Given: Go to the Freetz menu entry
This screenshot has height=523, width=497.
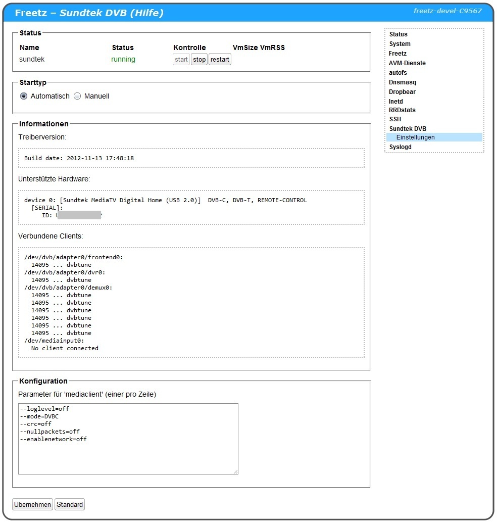Looking at the screenshot, I should (397, 54).
